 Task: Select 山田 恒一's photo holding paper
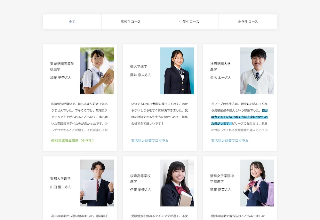click(97, 183)
